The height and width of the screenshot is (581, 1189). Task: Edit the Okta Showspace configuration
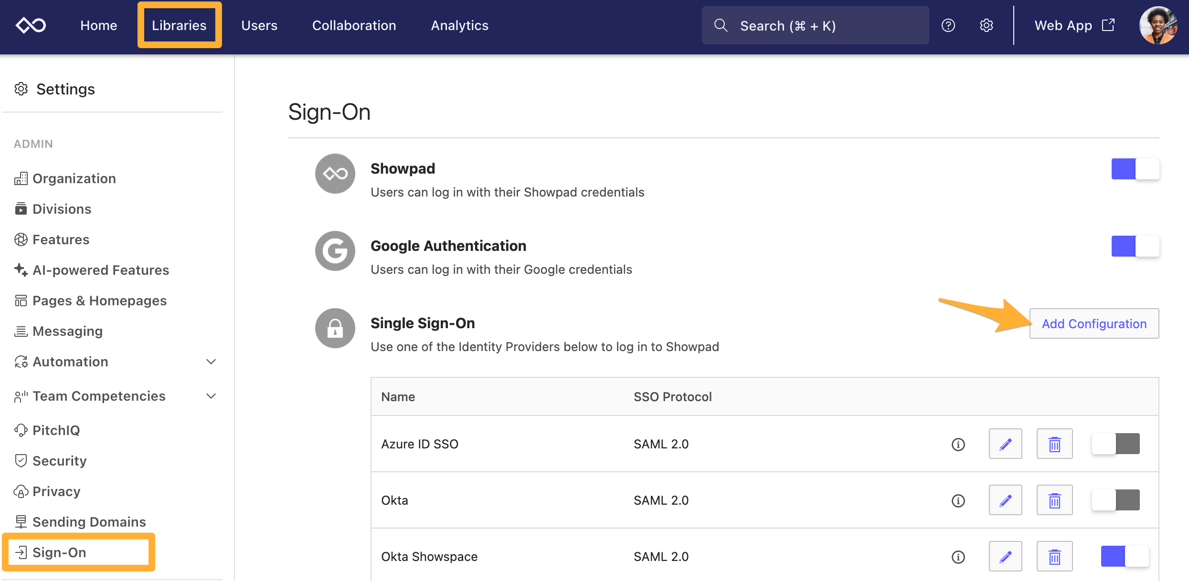tap(1005, 557)
